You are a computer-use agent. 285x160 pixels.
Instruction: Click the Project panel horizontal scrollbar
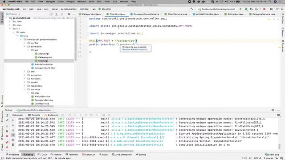29,106
